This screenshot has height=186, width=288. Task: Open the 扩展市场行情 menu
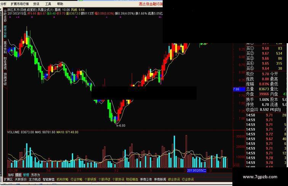20,4
